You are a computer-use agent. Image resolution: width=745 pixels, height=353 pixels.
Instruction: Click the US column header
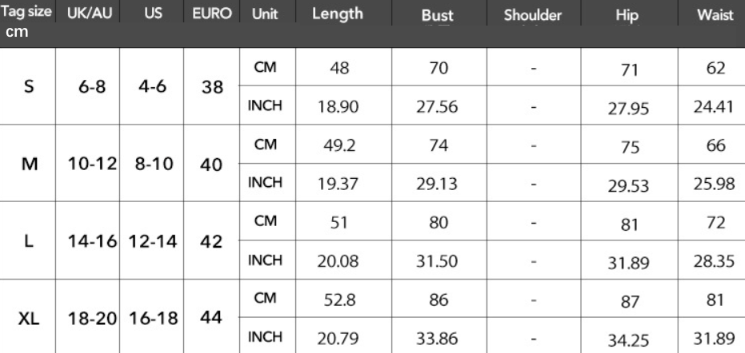pyautogui.click(x=150, y=15)
